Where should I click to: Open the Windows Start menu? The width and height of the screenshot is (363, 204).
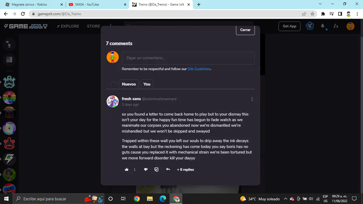[6, 199]
